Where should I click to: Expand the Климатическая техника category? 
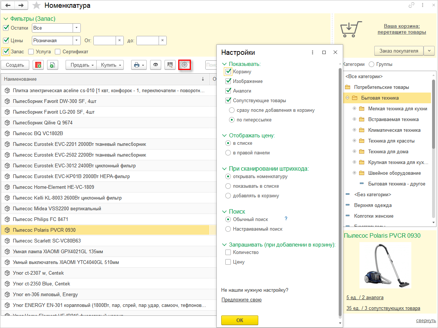(x=354, y=130)
